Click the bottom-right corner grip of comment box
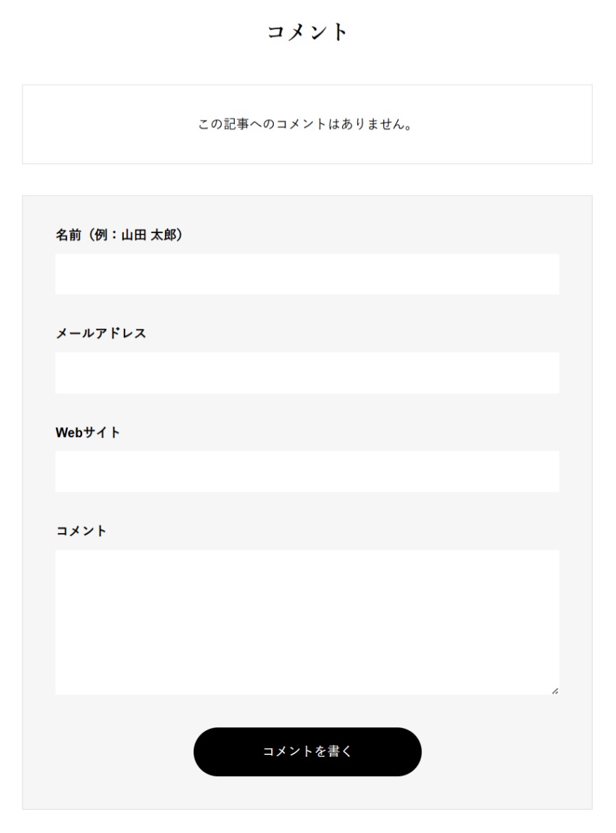Viewport: 616px width, 833px height. (554, 691)
